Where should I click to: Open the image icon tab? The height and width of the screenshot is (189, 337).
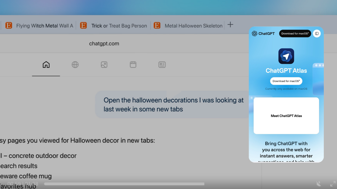point(104,65)
